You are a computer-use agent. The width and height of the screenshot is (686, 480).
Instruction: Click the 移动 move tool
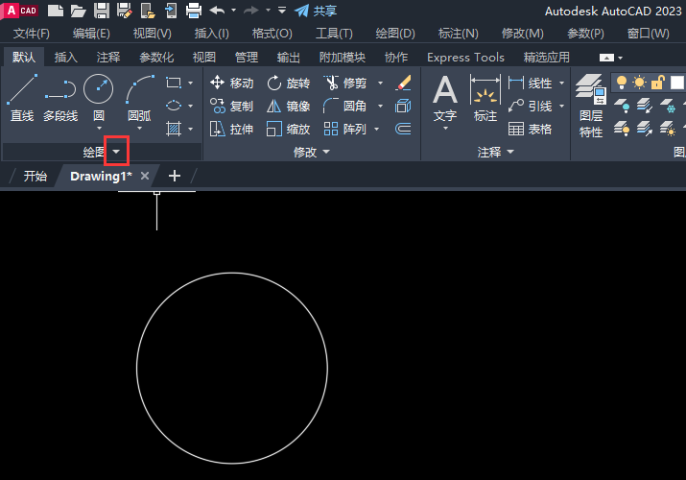coord(231,83)
